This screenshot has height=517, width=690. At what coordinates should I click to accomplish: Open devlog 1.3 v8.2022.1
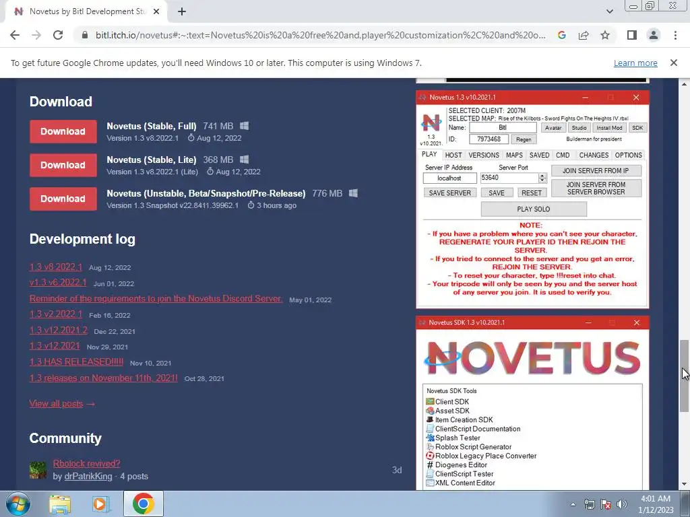point(56,267)
